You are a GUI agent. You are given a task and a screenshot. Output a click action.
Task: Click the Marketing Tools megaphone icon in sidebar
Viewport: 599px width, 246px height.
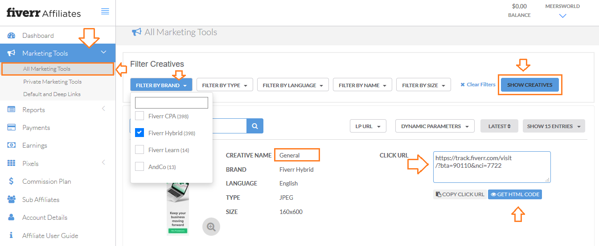(12, 53)
